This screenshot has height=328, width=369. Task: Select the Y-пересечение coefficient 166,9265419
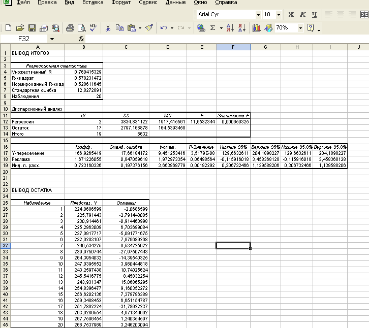[x=83, y=153]
